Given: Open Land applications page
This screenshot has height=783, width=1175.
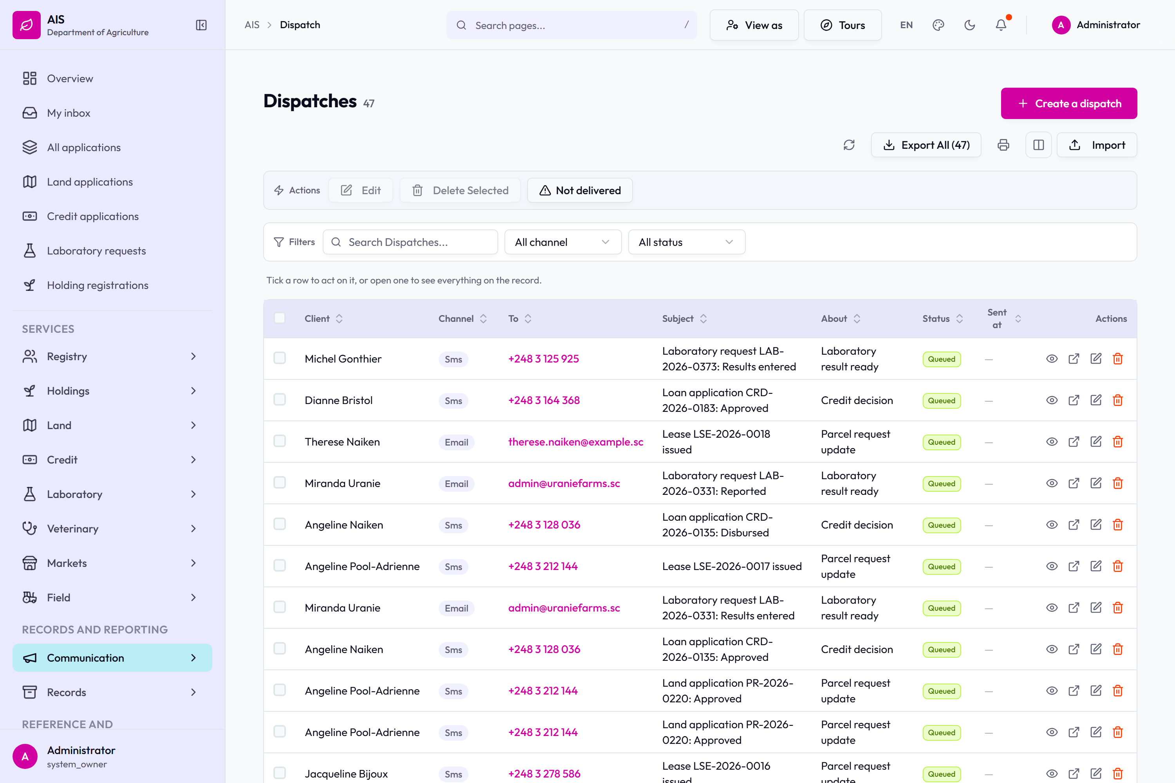Looking at the screenshot, I should (x=112, y=182).
